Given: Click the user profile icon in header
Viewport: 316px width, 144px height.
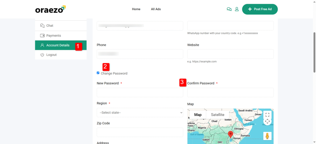Looking at the screenshot, I should coord(237,9).
